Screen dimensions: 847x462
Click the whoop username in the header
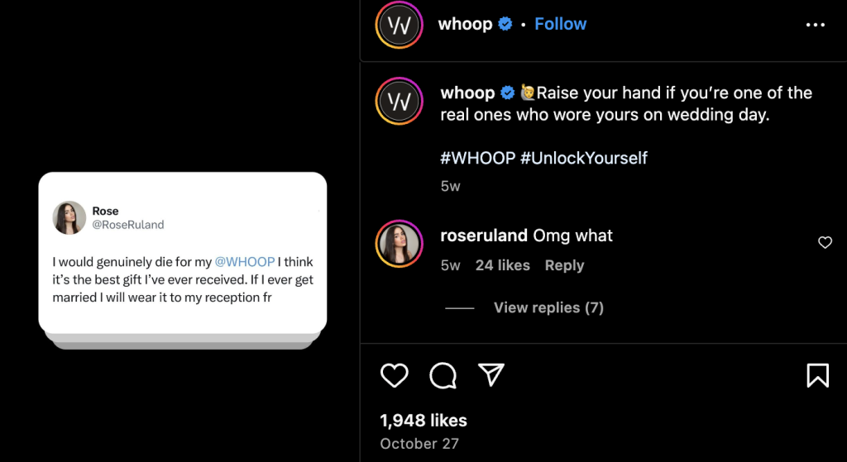click(x=465, y=24)
